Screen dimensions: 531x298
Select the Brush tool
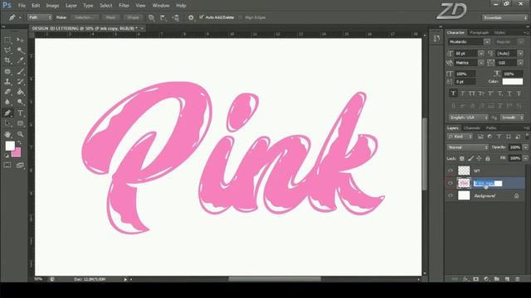(20, 71)
